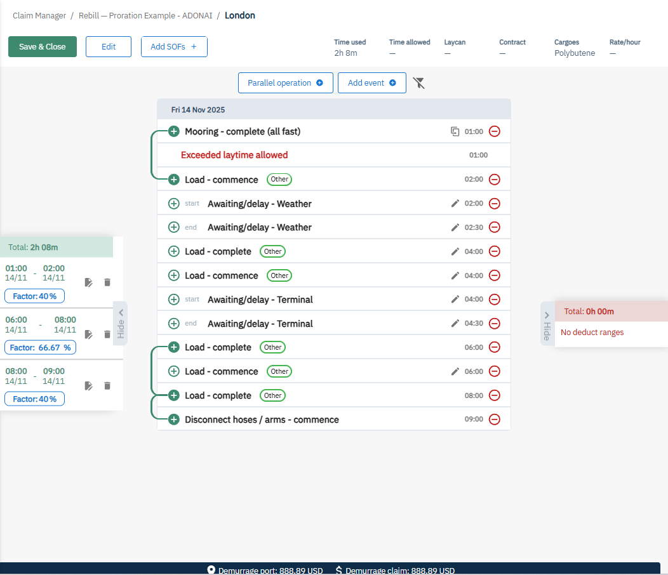This screenshot has height=575, width=668.
Task: Remove the Load - commence 06:00 event
Action: pyautogui.click(x=494, y=371)
